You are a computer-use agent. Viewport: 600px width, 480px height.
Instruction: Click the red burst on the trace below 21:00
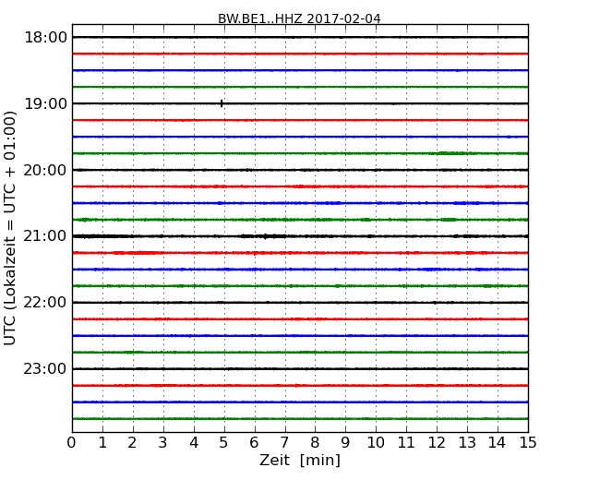pos(138,253)
